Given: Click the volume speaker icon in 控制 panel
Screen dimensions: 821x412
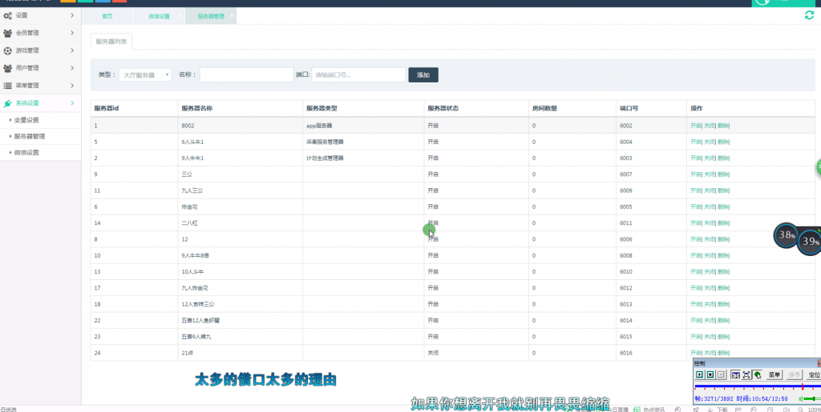Looking at the screenshot, I should (x=801, y=399).
